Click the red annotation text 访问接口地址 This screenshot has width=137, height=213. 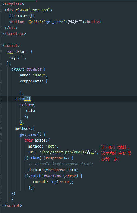click(115, 148)
